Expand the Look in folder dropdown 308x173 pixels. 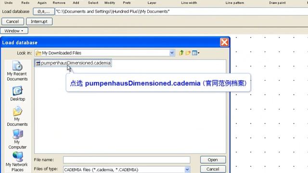coord(172,53)
